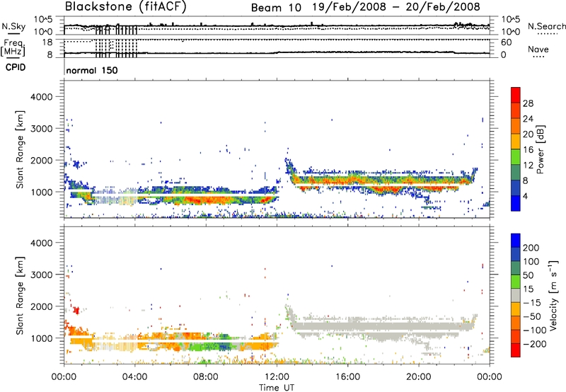Pick the red top segment of power colorbar
Image resolution: width=566 pixels, height=392 pixels.
pos(516,96)
